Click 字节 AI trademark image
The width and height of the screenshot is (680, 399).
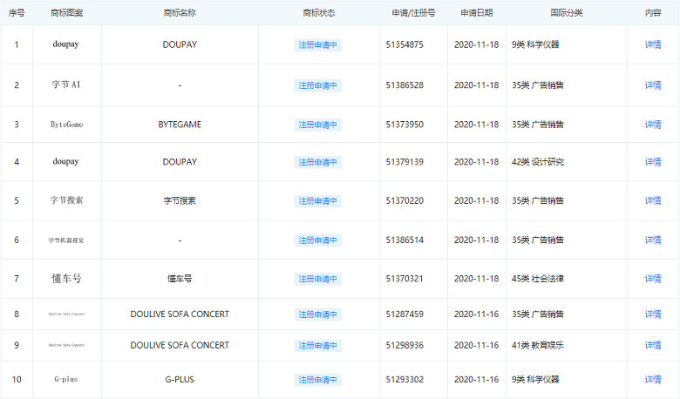tap(66, 85)
